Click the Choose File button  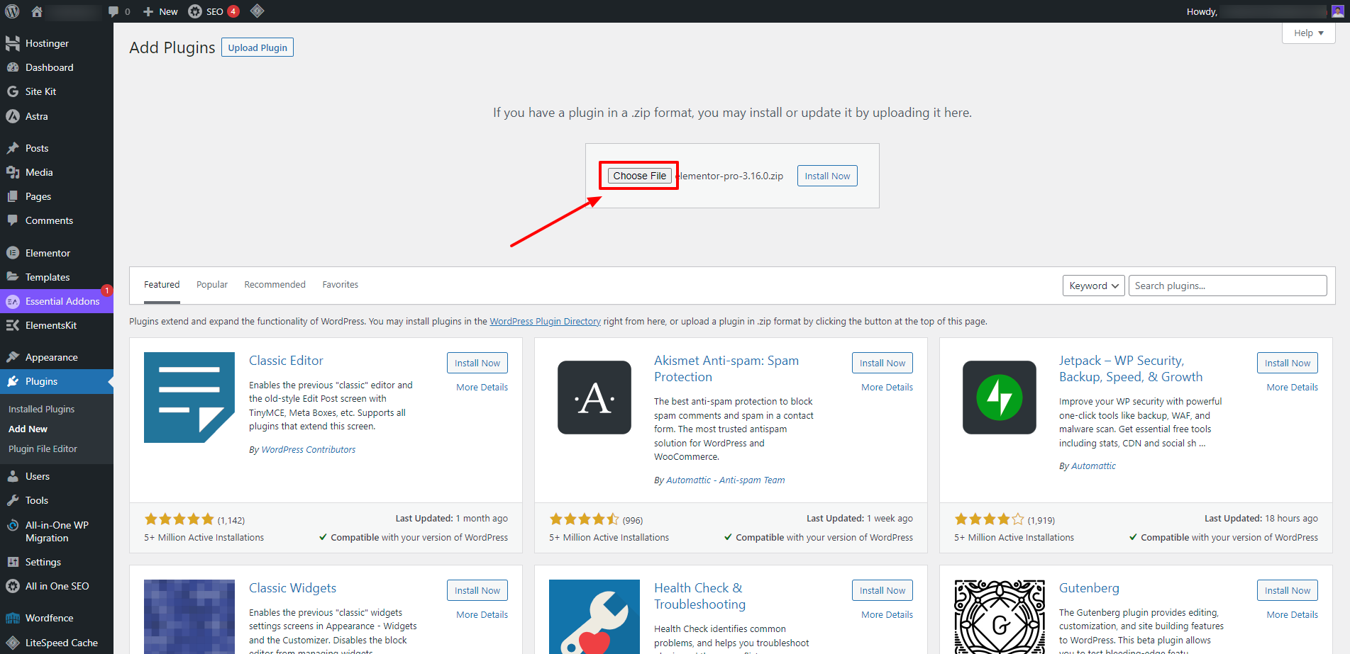[639, 176]
